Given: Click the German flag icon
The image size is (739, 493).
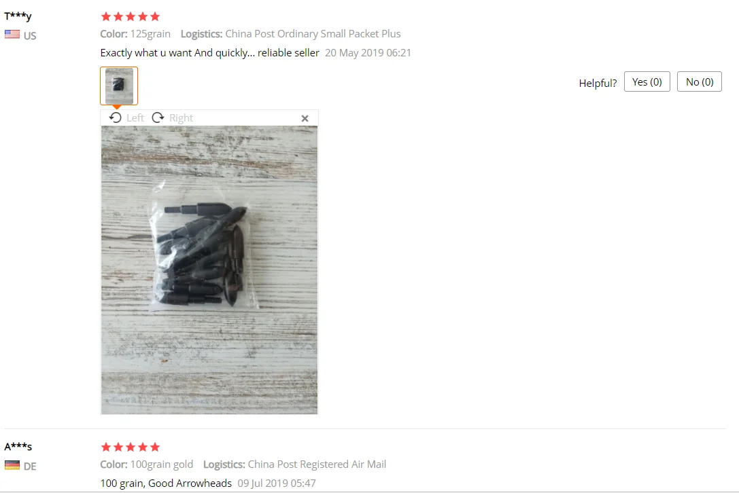Looking at the screenshot, I should tap(12, 465).
